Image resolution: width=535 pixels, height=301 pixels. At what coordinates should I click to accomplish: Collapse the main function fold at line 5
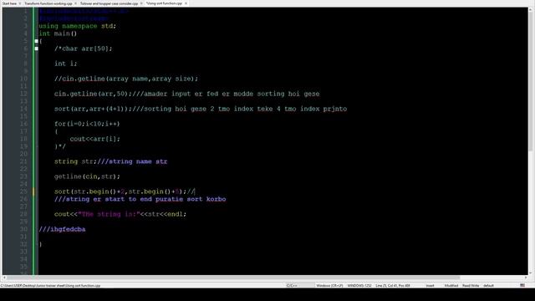[x=37, y=41]
